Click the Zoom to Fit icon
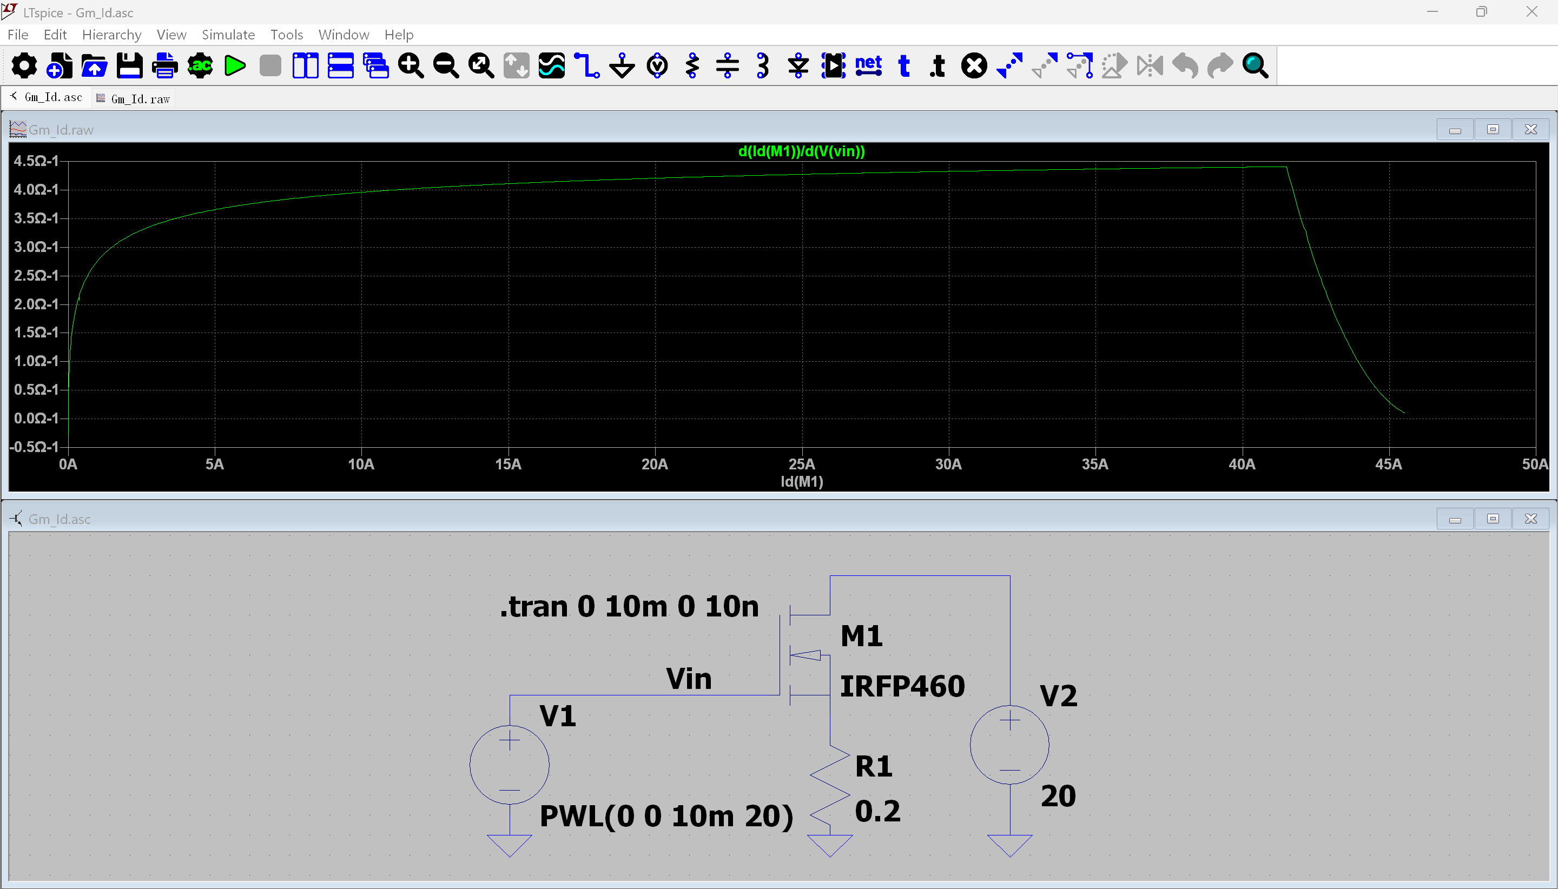Image resolution: width=1558 pixels, height=889 pixels. point(481,65)
